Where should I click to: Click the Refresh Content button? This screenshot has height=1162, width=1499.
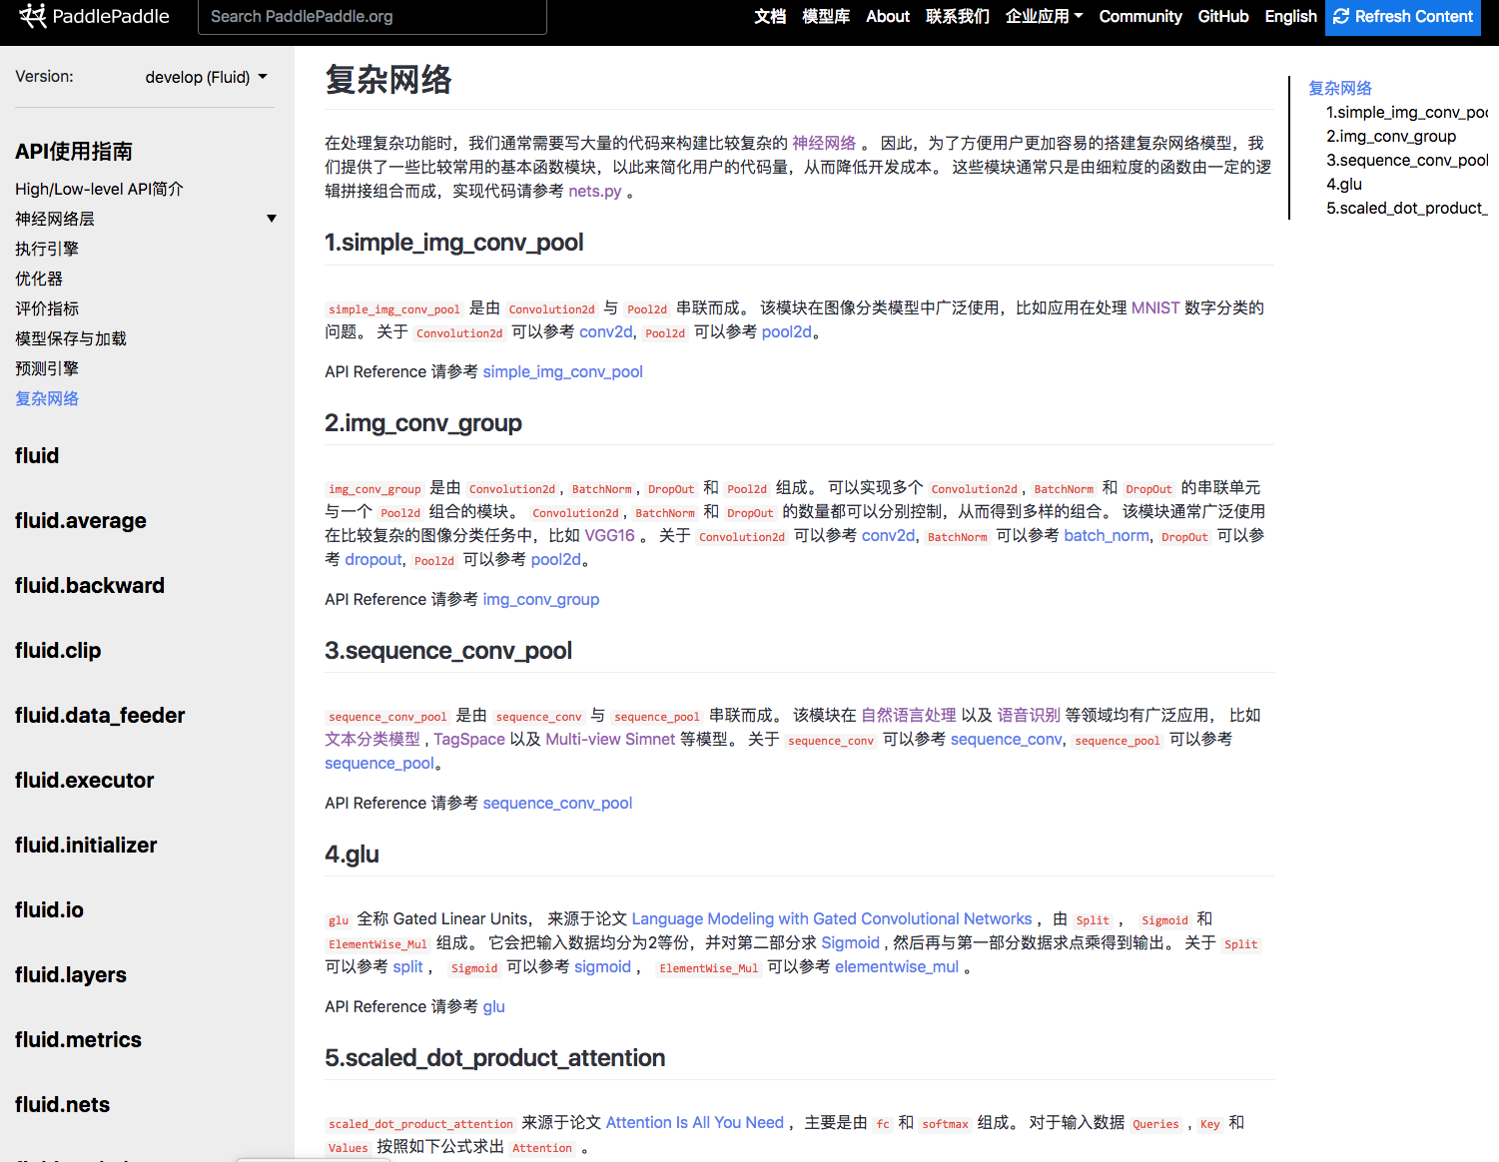(1402, 17)
